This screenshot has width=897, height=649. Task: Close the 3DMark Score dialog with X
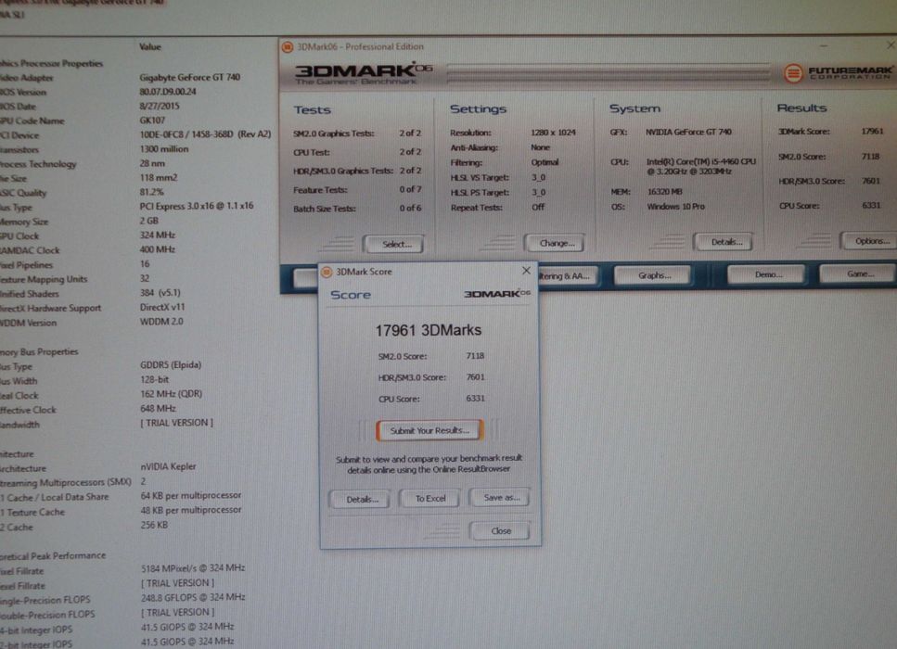(x=526, y=271)
